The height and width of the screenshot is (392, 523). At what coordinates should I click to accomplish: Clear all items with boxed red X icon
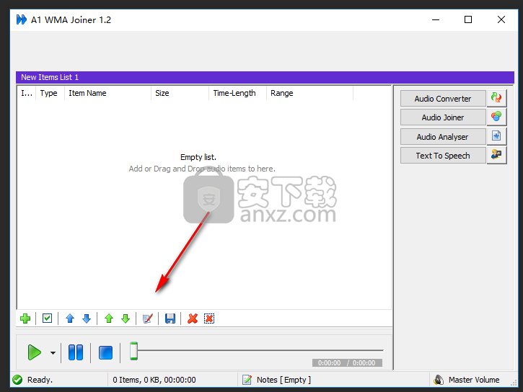(x=209, y=318)
